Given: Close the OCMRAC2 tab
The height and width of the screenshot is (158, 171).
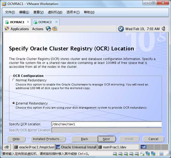Looking at the screenshot, I should (56, 22).
